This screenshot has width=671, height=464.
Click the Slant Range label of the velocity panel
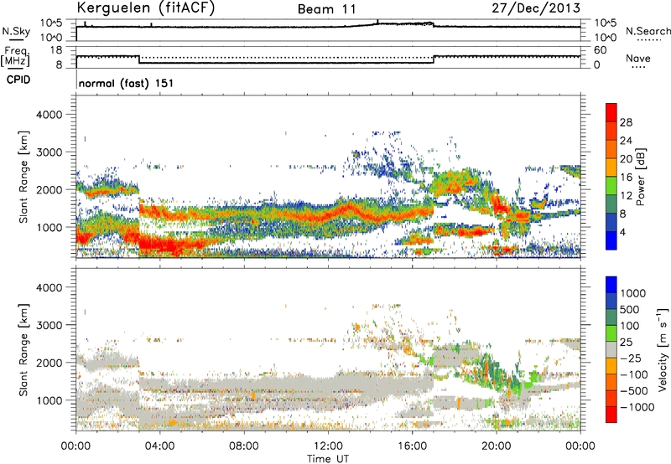[x=23, y=350]
